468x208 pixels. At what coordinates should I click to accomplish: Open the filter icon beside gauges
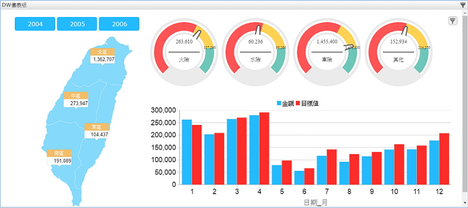[453, 21]
